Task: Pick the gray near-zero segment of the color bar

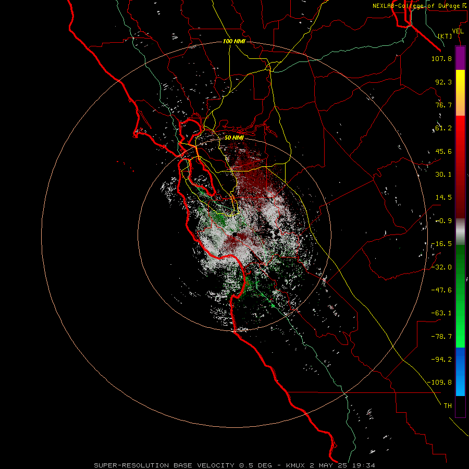Action: pos(460,231)
